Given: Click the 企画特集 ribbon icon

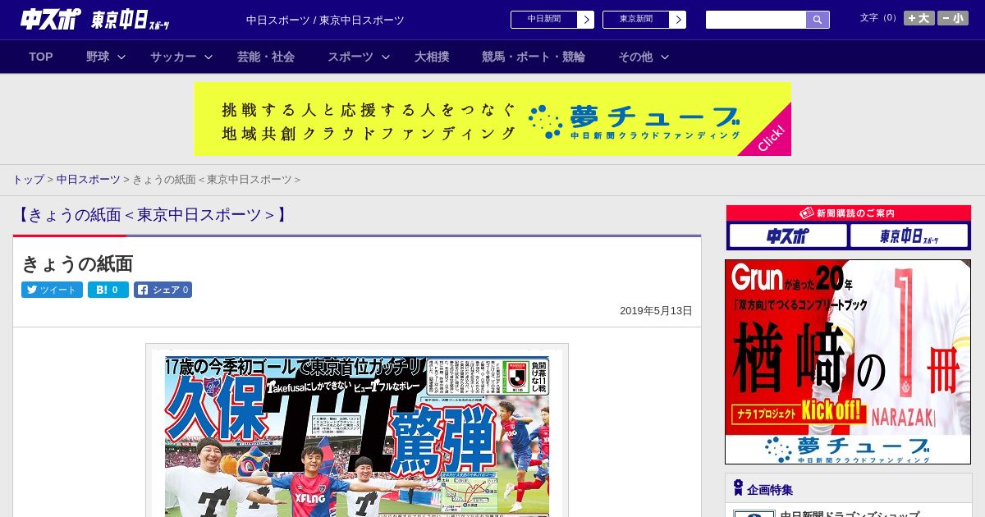Looking at the screenshot, I should pyautogui.click(x=738, y=488).
